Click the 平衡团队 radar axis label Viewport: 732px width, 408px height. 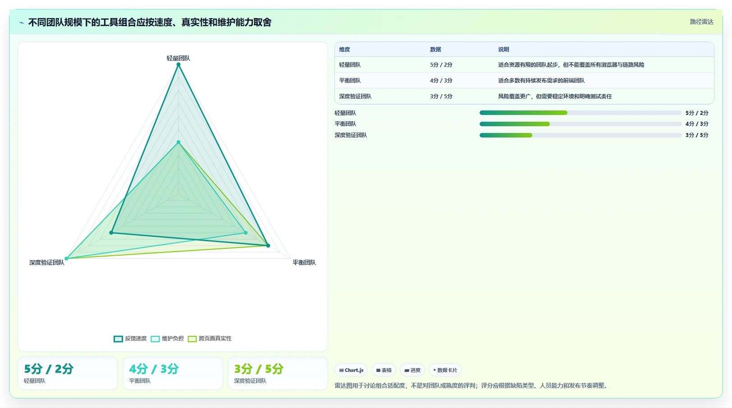pos(304,262)
